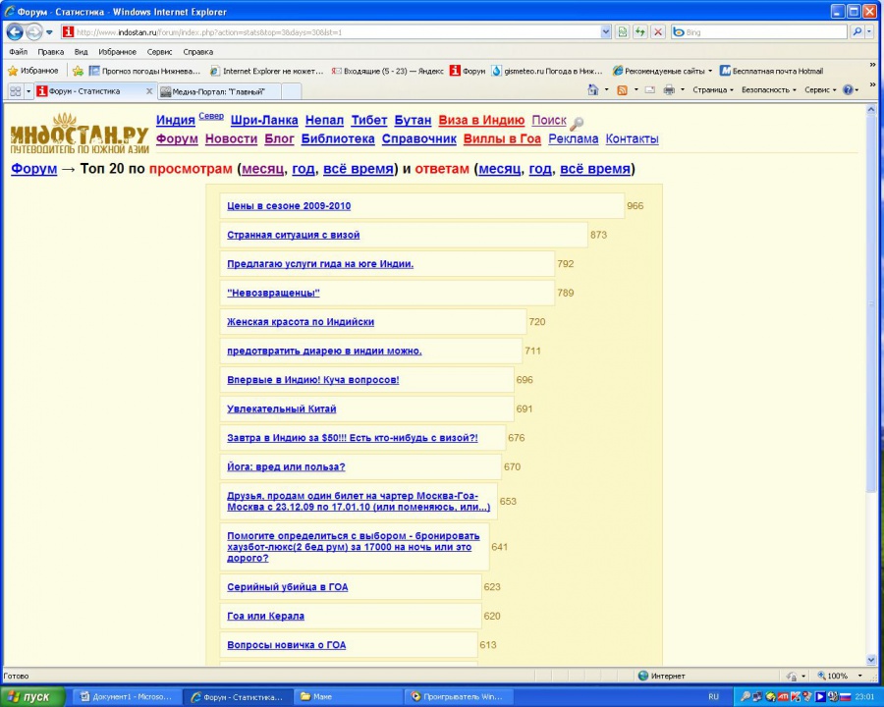Open the Сервис menu in menu bar
Screen dimensions: 884x707
click(159, 52)
